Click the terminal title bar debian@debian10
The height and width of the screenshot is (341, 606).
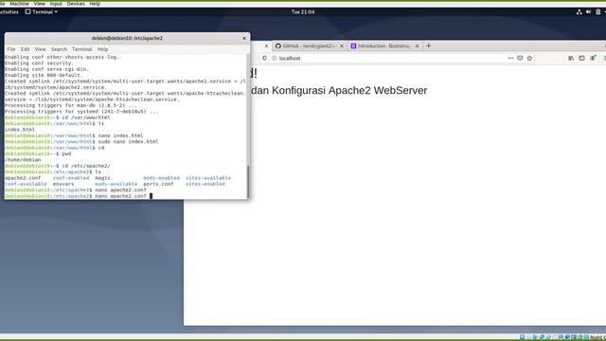[127, 38]
